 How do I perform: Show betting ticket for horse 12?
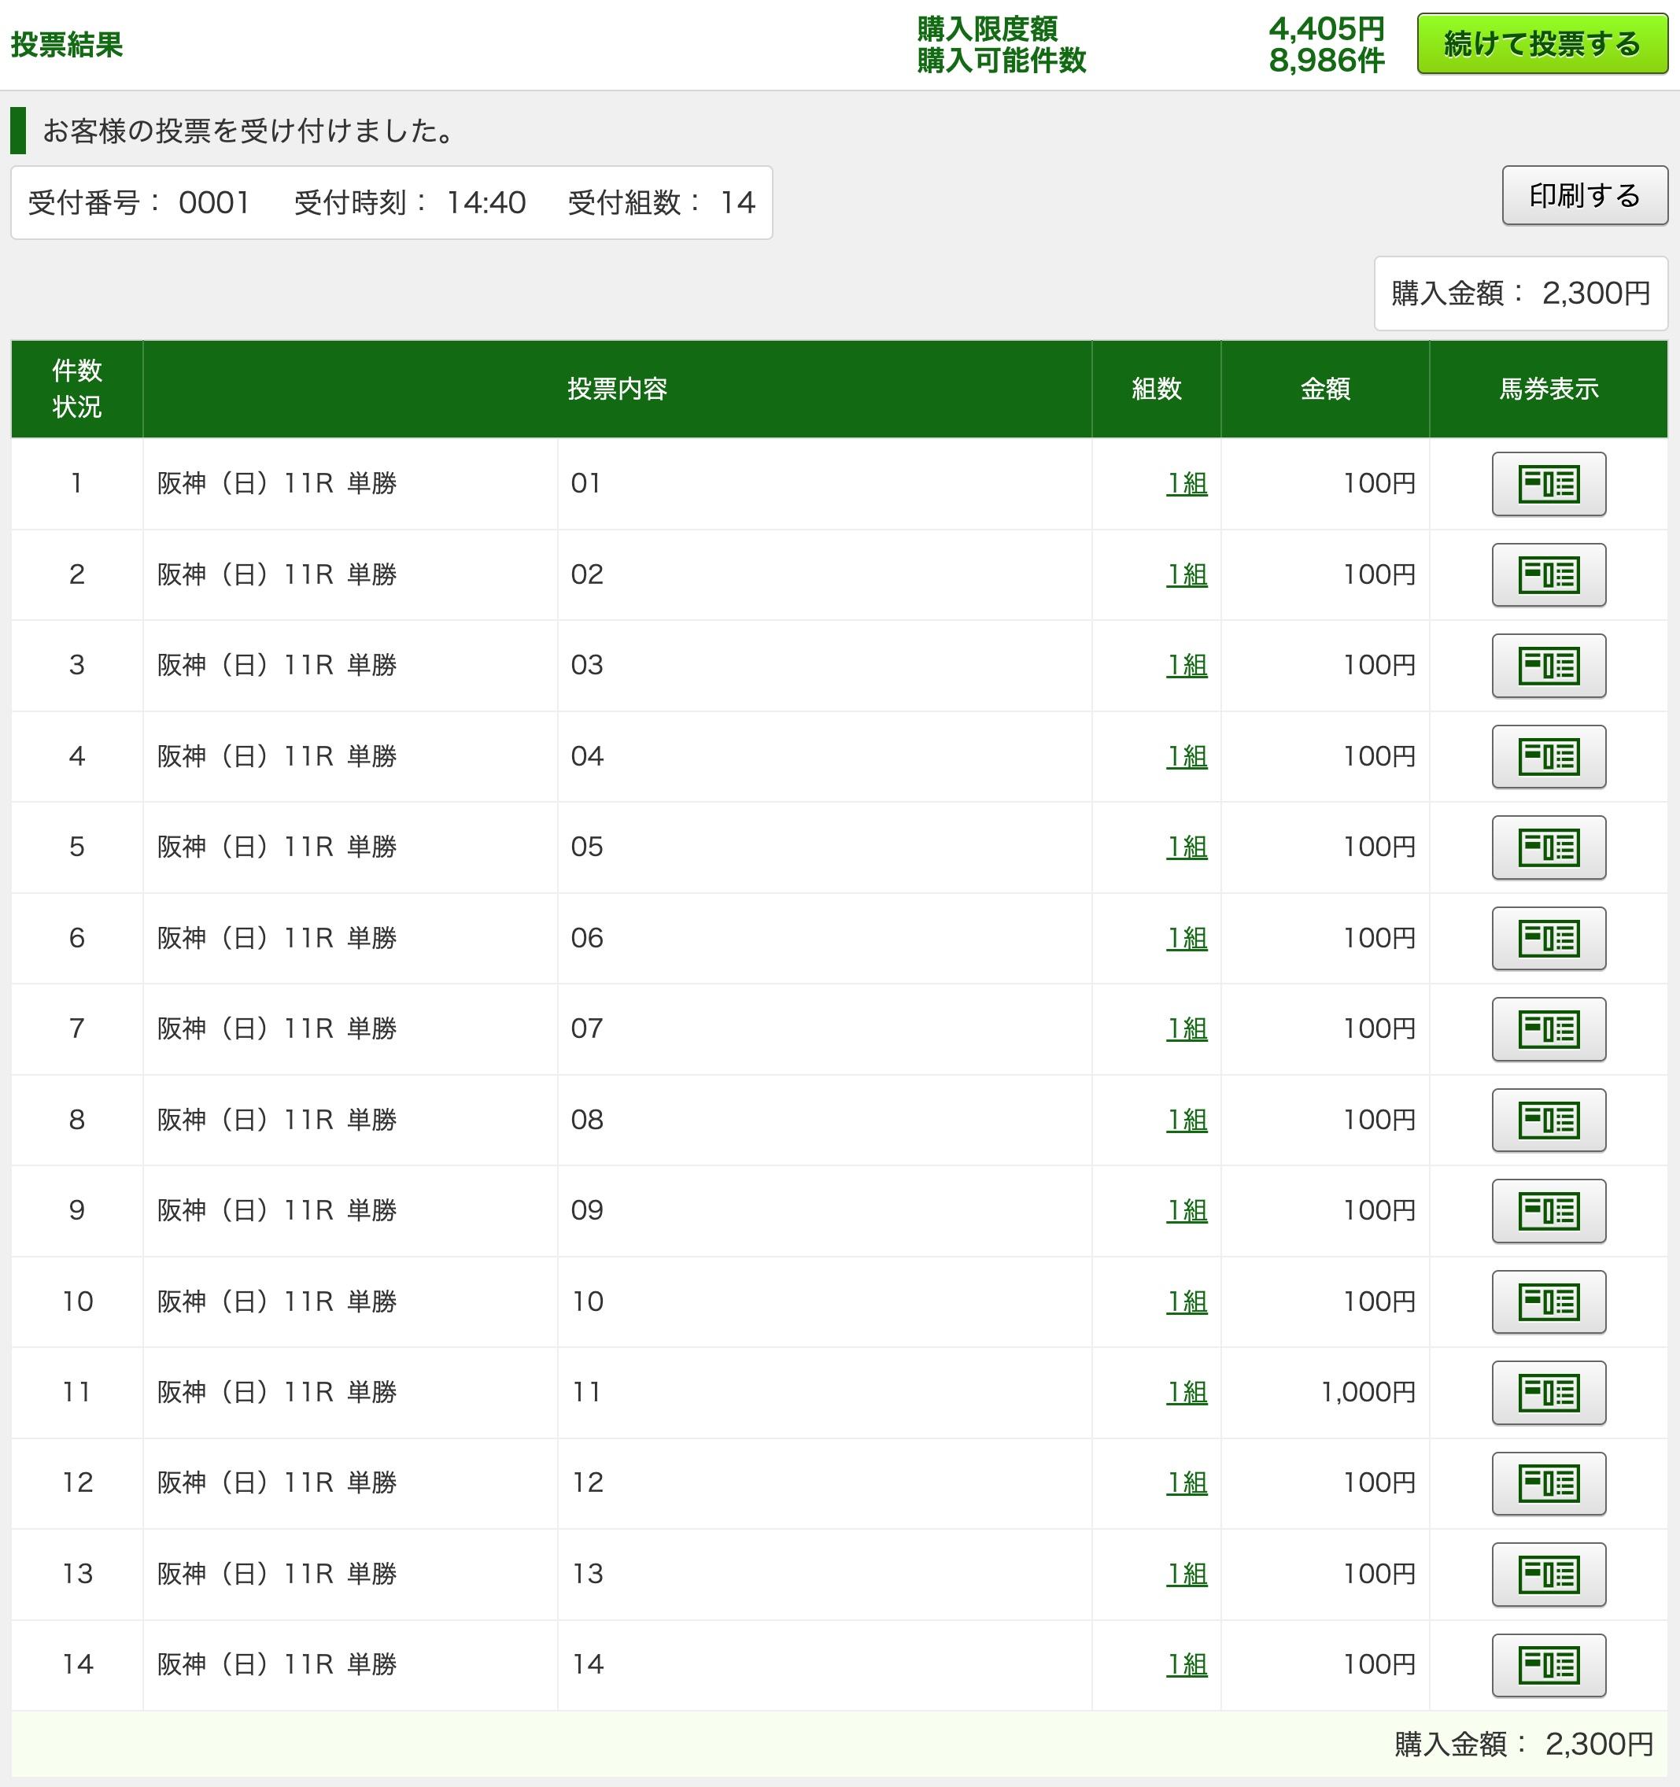tap(1548, 1483)
